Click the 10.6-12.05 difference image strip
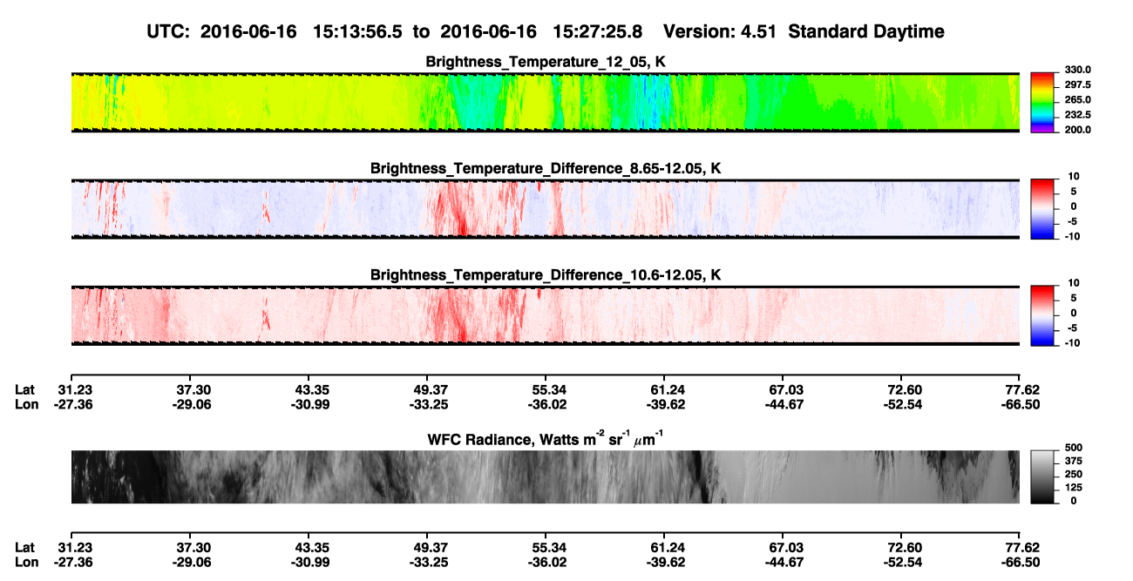Viewport: 1133px width, 581px height. click(x=546, y=314)
